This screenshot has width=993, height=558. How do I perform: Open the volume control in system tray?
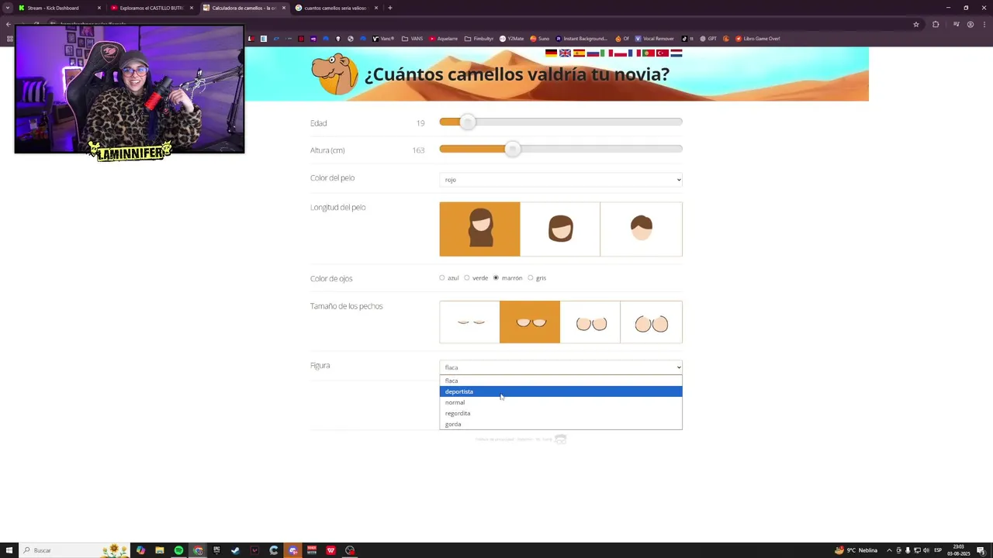coord(926,550)
